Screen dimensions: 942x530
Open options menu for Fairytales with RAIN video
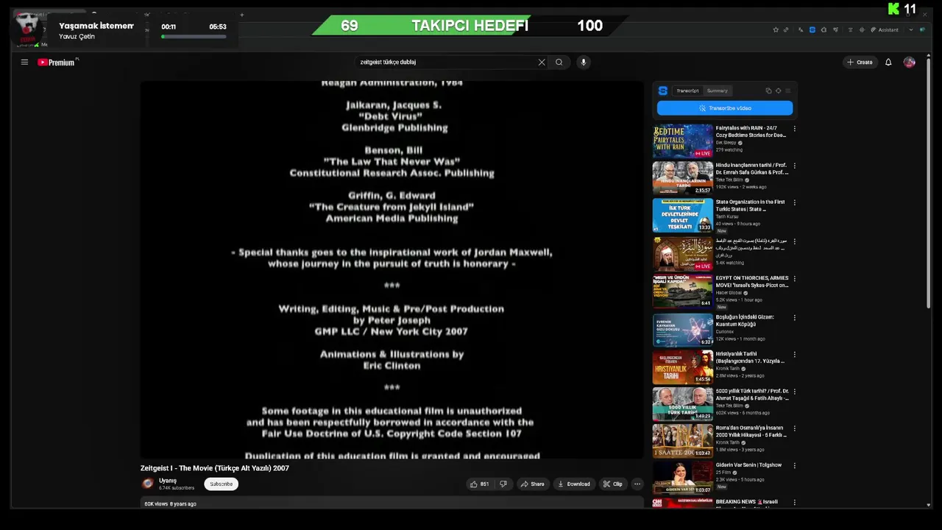point(794,129)
